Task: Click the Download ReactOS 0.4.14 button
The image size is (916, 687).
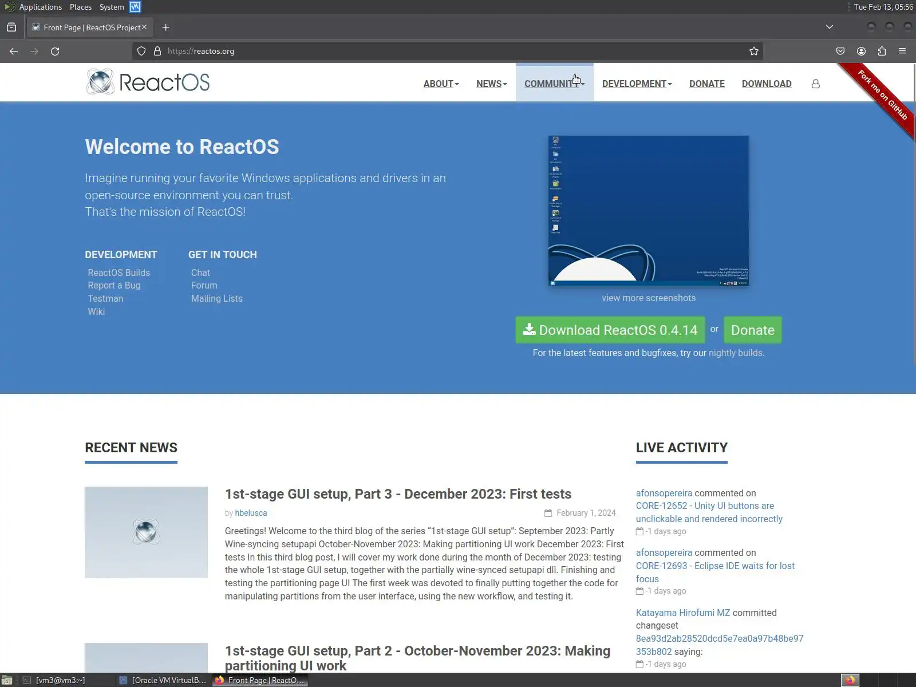Action: [610, 330]
